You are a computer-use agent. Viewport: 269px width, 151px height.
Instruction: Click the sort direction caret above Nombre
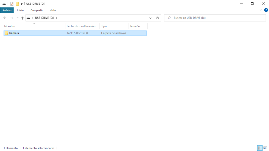34,23
